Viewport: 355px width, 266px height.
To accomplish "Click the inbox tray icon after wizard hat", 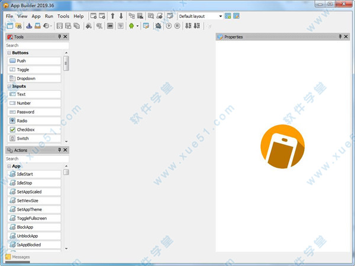I will [38, 26].
